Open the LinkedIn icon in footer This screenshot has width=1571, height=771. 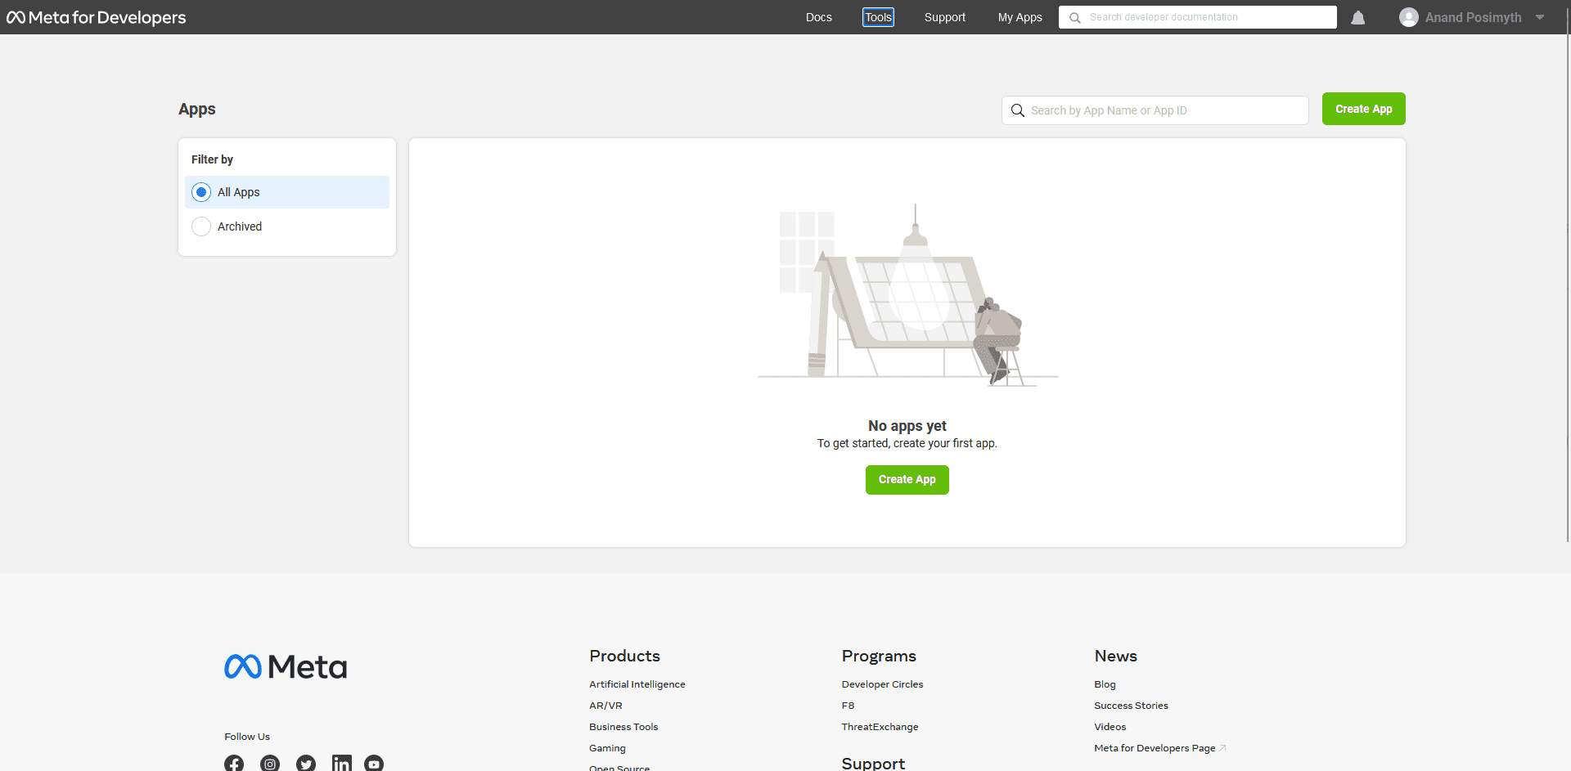[341, 763]
